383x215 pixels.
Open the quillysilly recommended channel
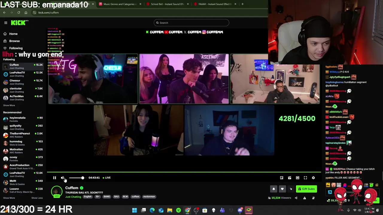click(x=23, y=127)
